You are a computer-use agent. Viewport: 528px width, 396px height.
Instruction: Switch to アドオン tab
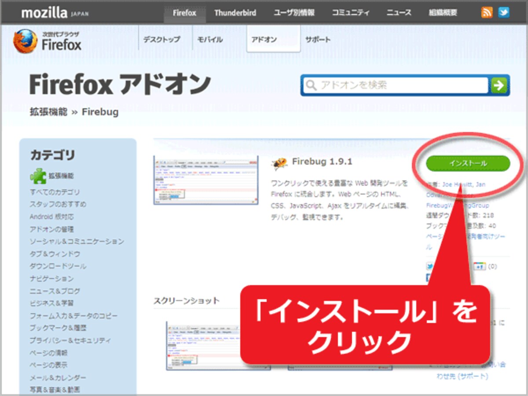click(x=273, y=39)
